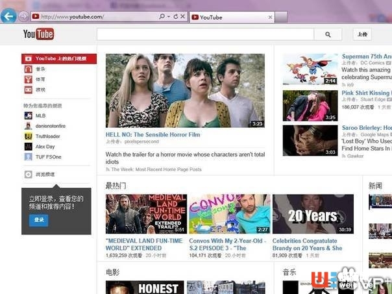Click the pixelspersecond uploader name

click(x=141, y=141)
